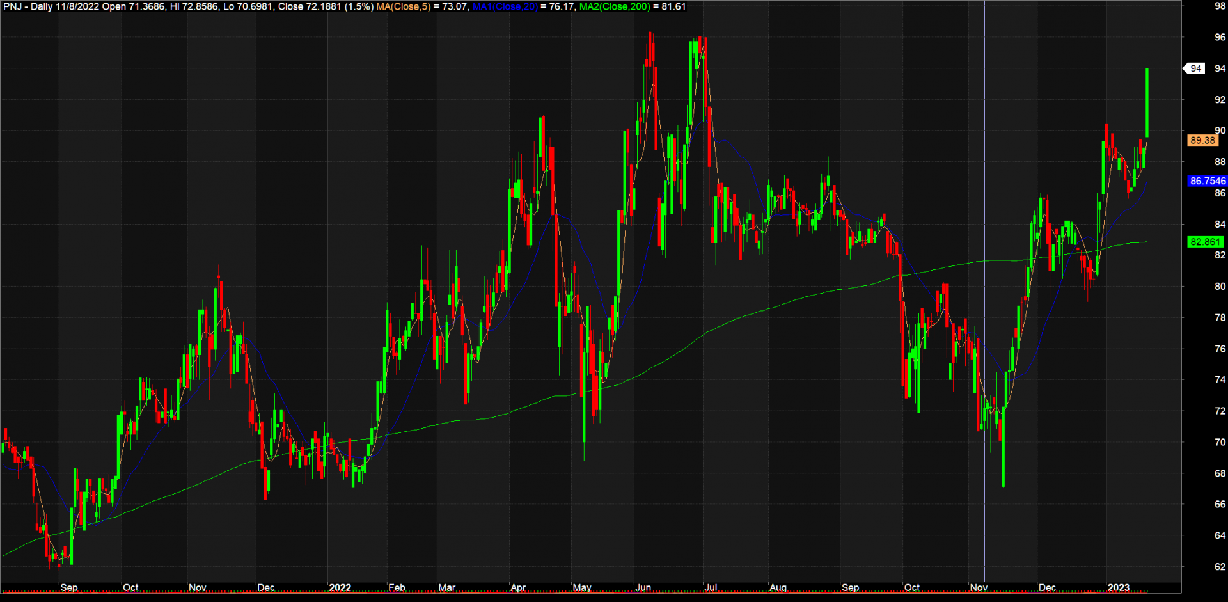The height and width of the screenshot is (602, 1228).
Task: Click the 2023 year label on time axis
Action: [x=1118, y=587]
